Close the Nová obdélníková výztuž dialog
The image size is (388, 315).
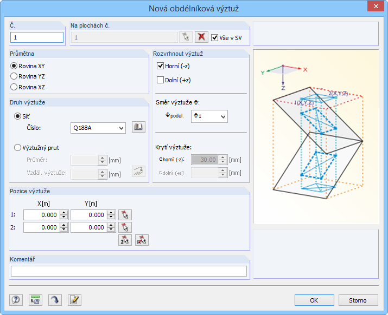click(x=376, y=6)
